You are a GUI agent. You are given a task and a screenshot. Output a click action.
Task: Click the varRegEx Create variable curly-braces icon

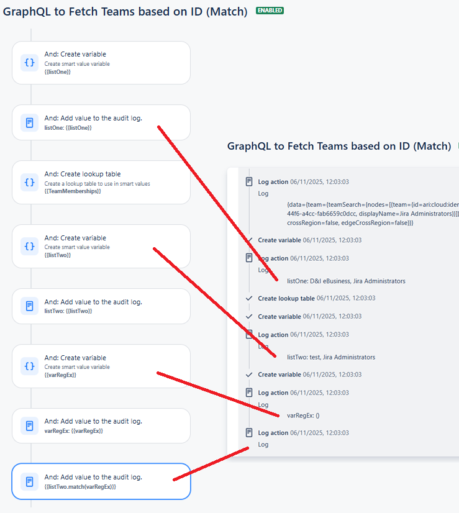[x=29, y=366]
